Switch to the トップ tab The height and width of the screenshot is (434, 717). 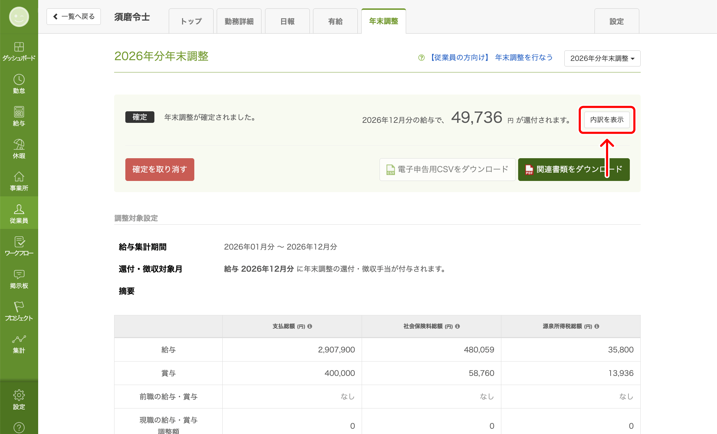191,21
